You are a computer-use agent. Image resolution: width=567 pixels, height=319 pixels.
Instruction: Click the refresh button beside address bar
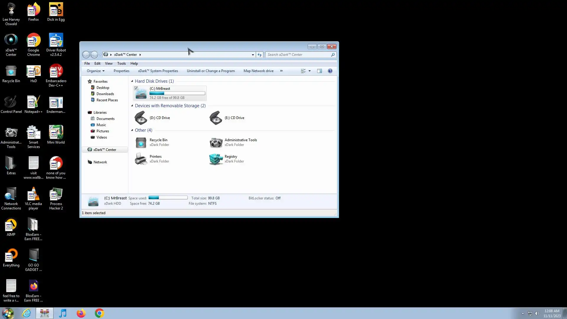pyautogui.click(x=260, y=55)
